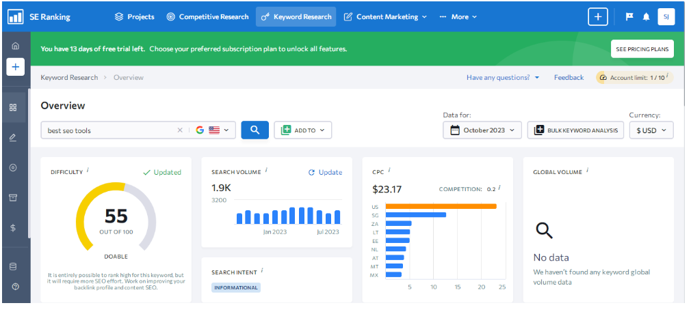Clear the keyword field with X icon
The height and width of the screenshot is (314, 691).
pyautogui.click(x=180, y=130)
